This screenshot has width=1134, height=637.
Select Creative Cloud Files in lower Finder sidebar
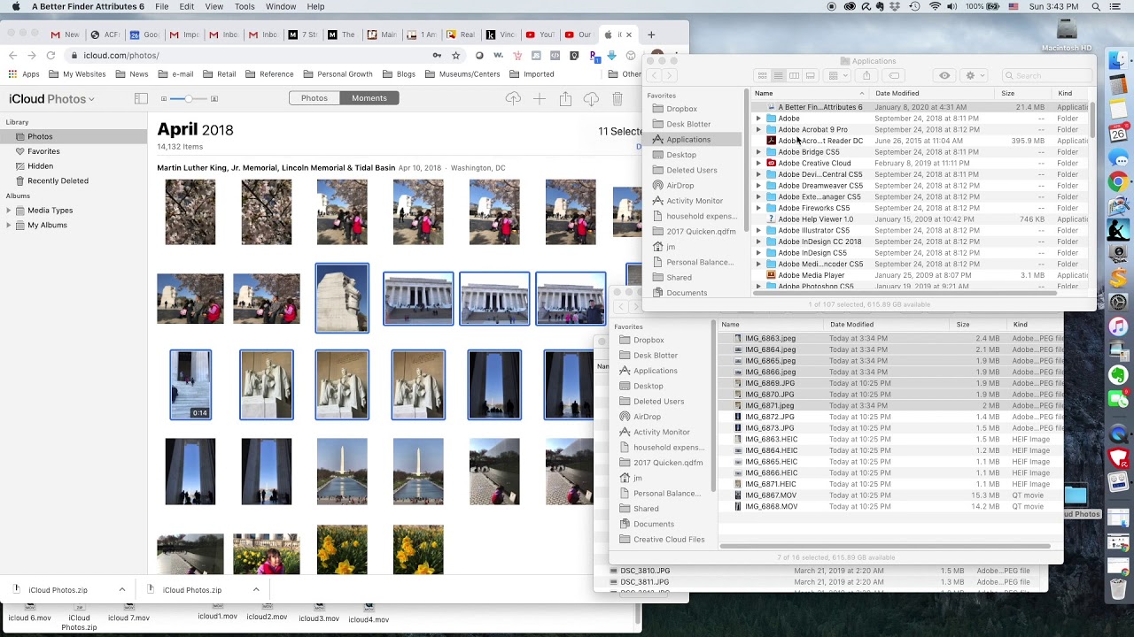[x=669, y=540]
